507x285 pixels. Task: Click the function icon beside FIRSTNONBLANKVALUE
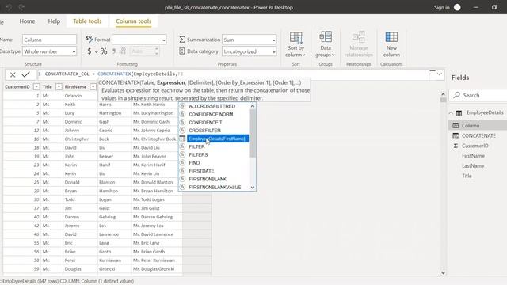tap(183, 187)
